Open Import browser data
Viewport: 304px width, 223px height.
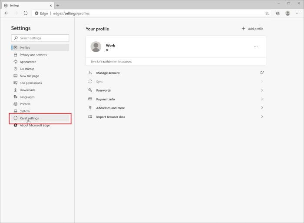click(176, 116)
